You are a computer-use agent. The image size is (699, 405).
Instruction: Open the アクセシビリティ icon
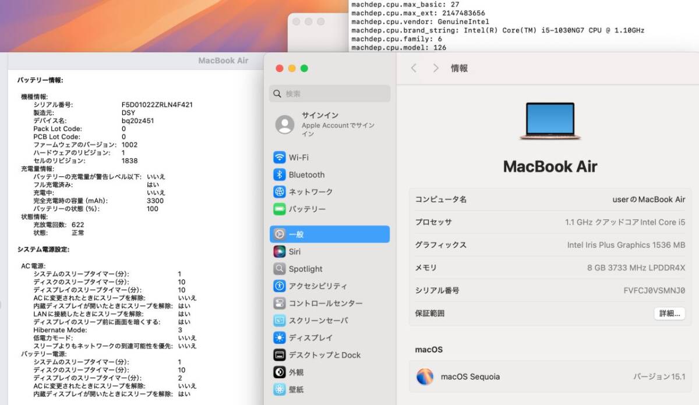tap(280, 286)
